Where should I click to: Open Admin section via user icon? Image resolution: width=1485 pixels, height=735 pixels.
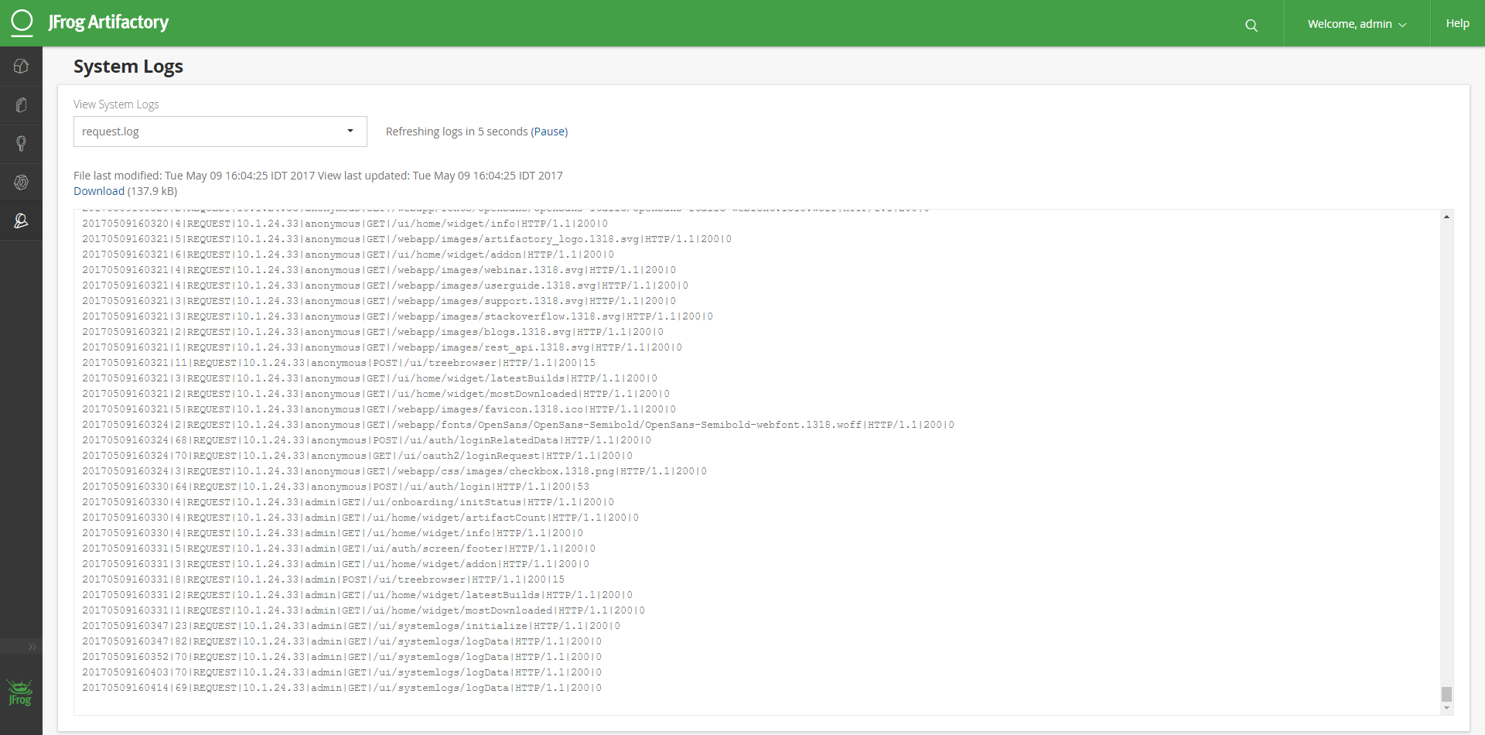pos(21,221)
